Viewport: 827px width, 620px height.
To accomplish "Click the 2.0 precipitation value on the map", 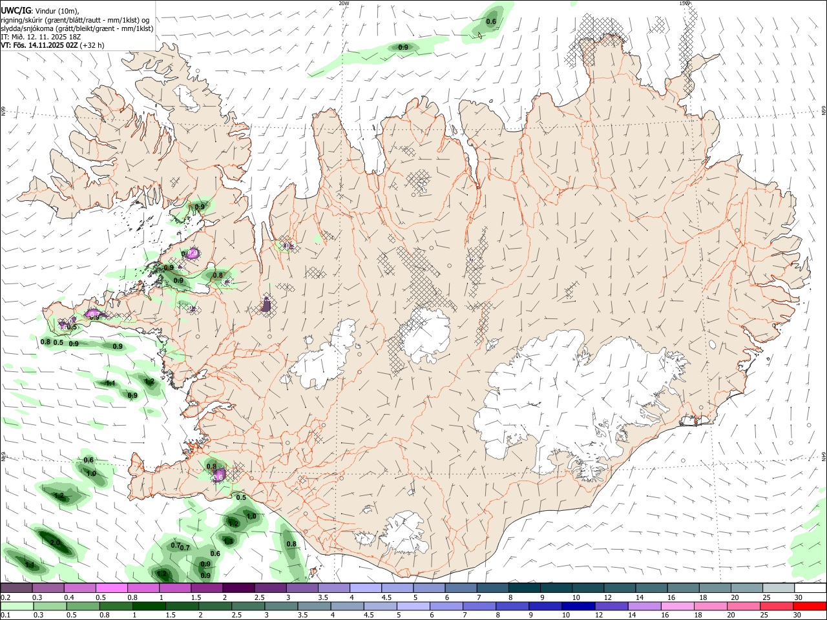I will [55, 542].
